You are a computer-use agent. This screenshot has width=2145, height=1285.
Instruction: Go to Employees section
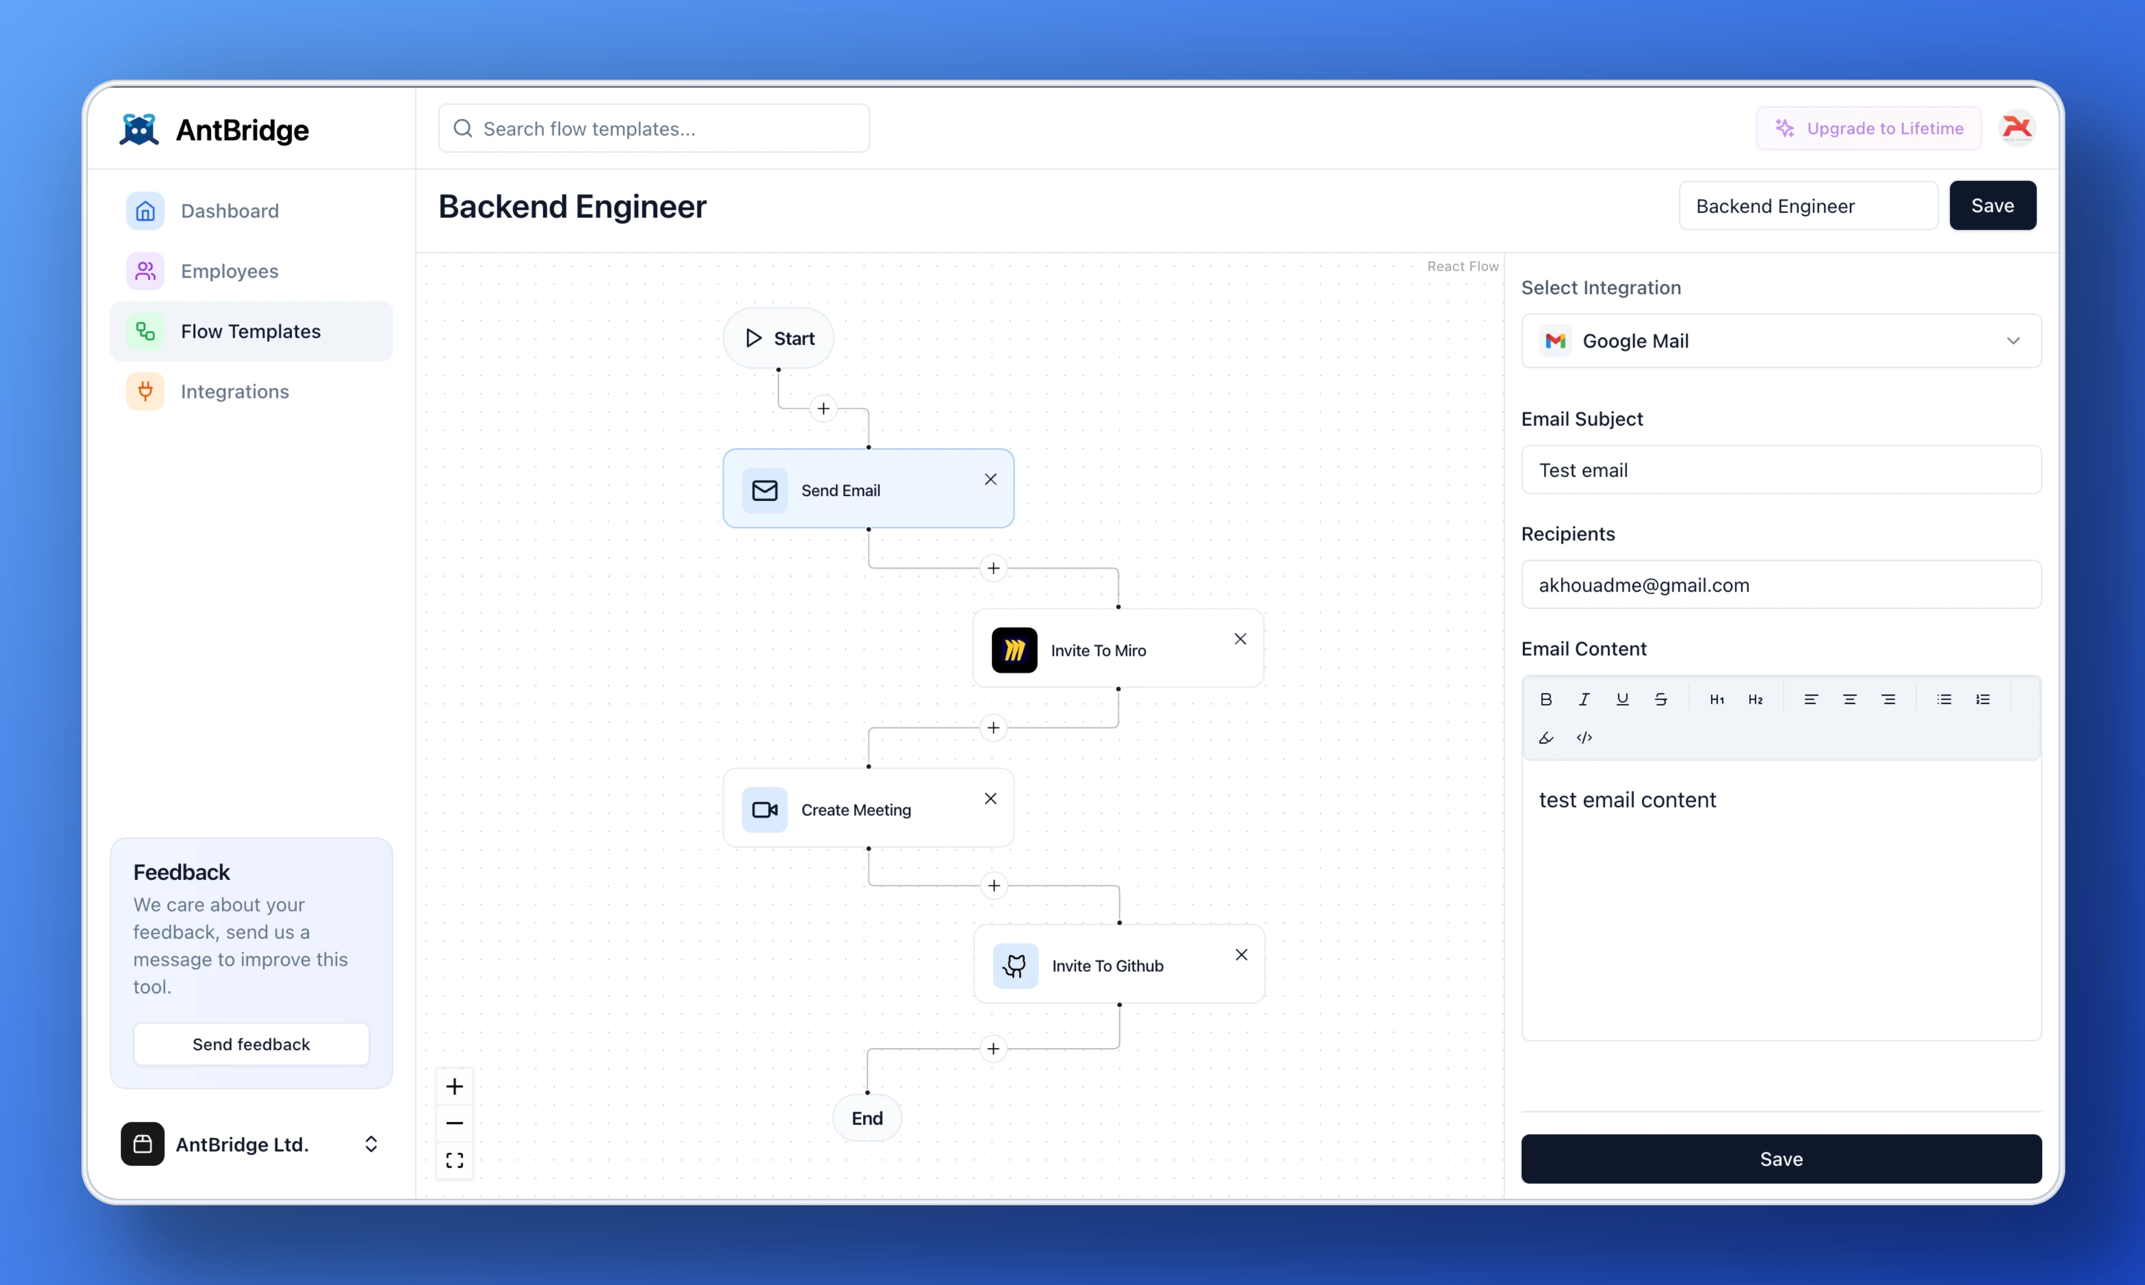click(251, 271)
